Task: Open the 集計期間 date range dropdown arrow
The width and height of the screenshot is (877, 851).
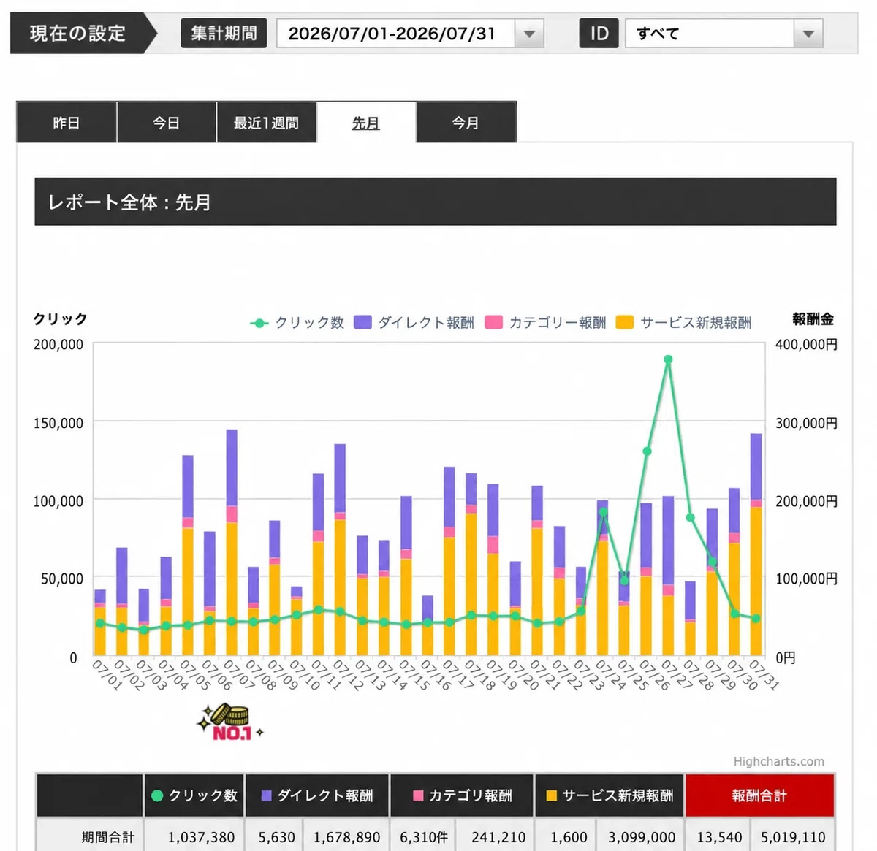Action: coord(529,34)
